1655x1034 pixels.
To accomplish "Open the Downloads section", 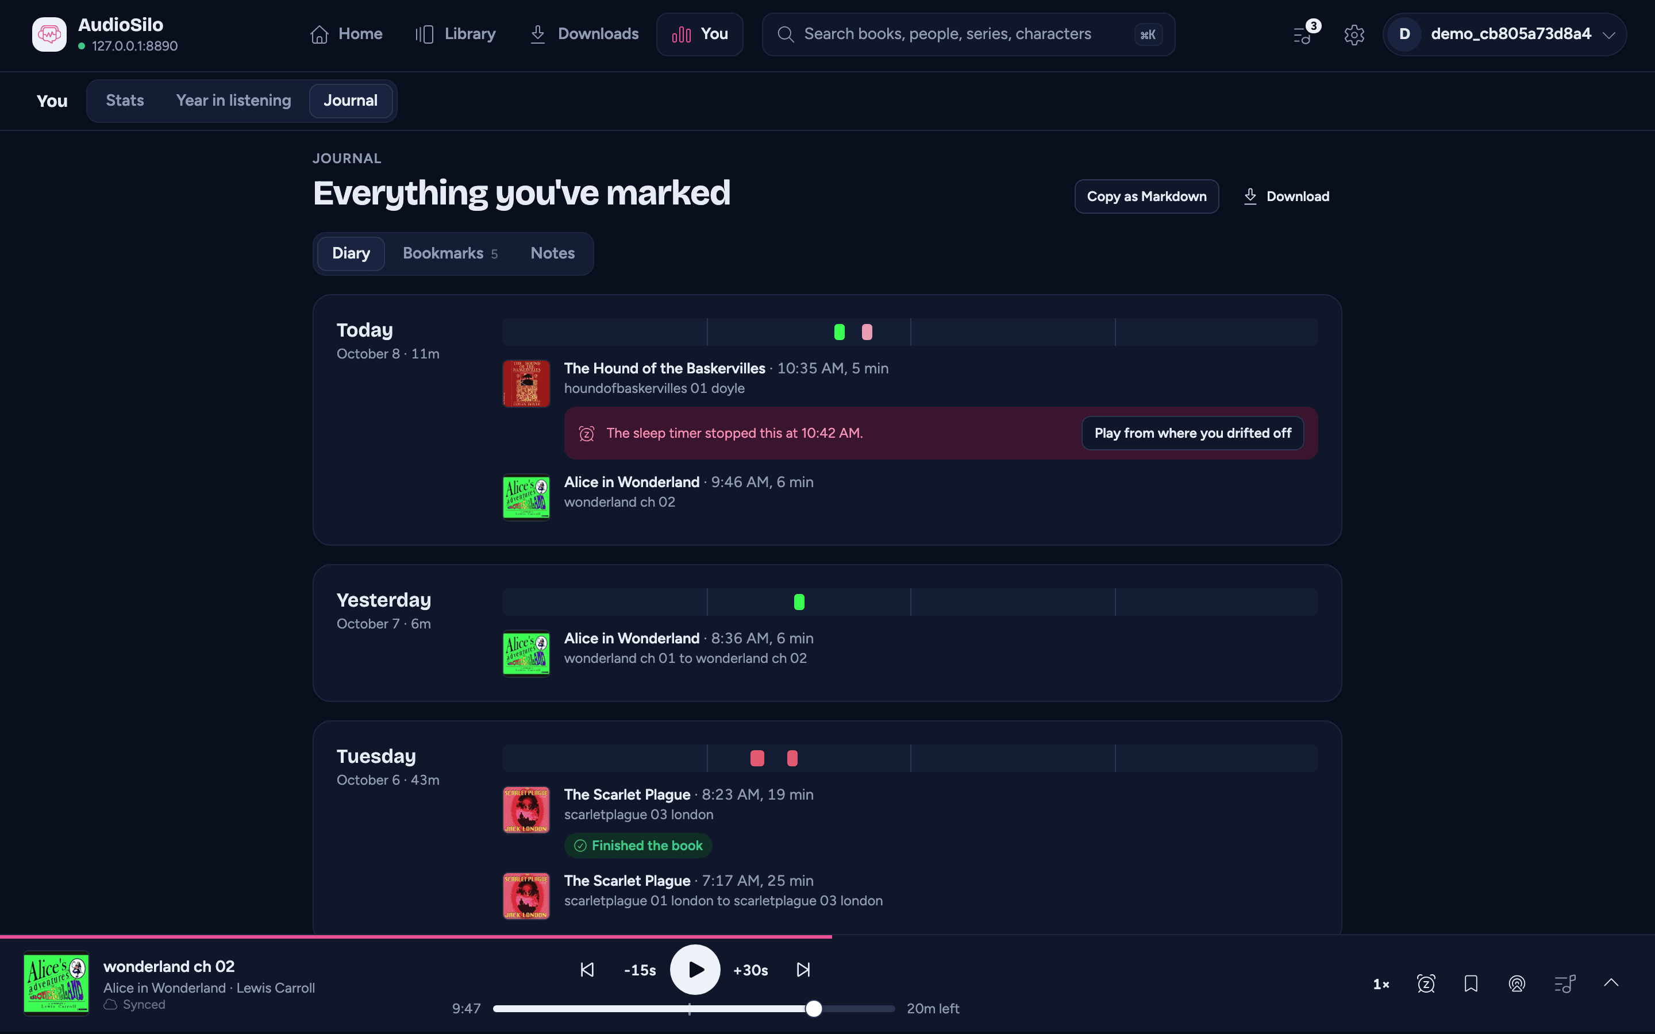I will coord(585,34).
